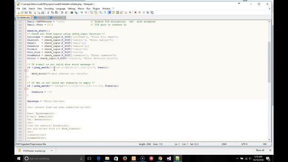The image size is (288, 162).
Task: Open the Settings menu
Action: (72, 9)
